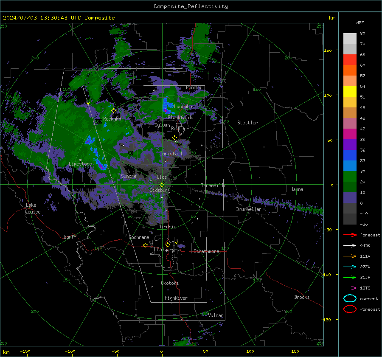Click the Stettler city label
Viewport: 382px width, 357px height.
(247, 123)
